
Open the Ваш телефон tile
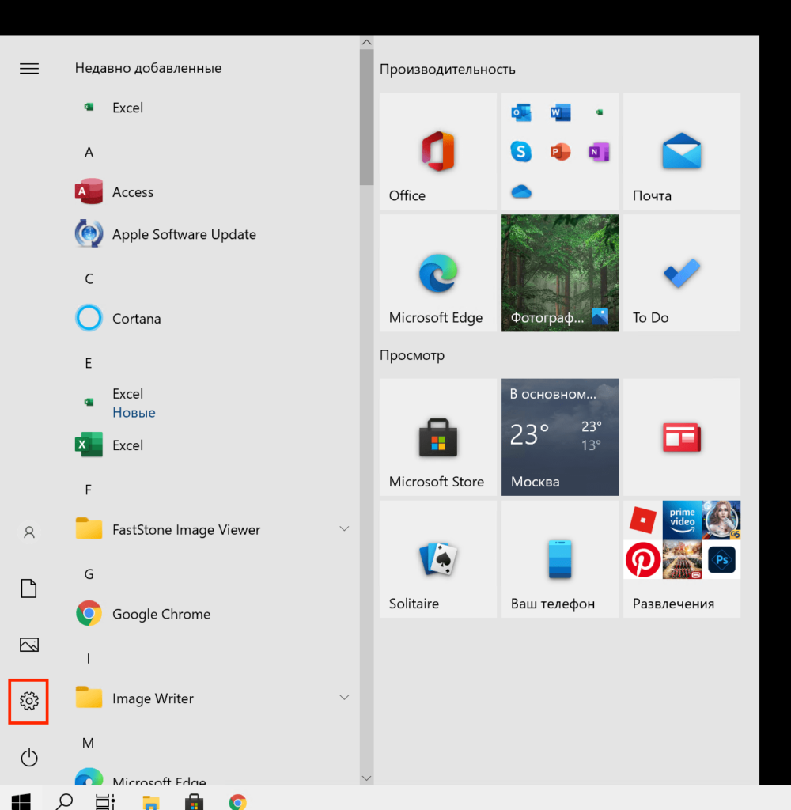click(560, 559)
